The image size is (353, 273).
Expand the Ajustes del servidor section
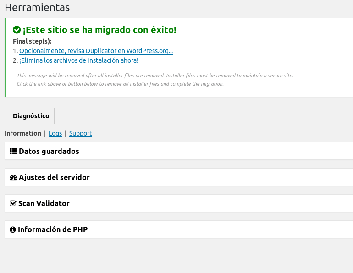tap(54, 177)
